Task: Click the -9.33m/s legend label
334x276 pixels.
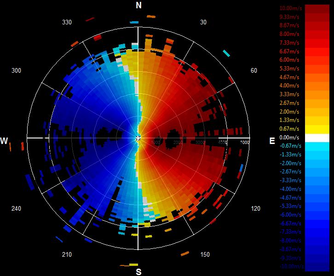Action: click(290, 258)
